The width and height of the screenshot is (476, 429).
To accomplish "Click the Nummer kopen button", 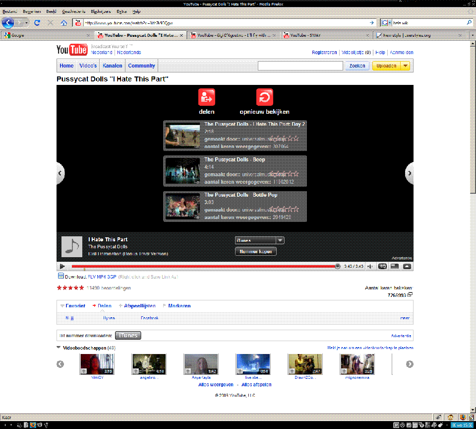I will click(x=256, y=251).
